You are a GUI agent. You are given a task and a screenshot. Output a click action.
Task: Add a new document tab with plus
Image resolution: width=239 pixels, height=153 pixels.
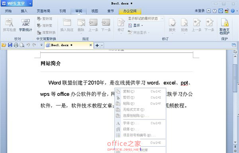97,46
